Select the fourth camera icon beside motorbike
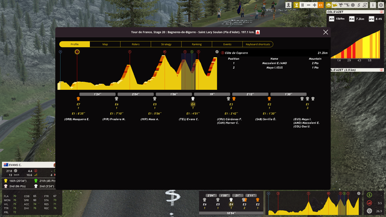The height and width of the screenshot is (217, 386). (x=347, y=5)
